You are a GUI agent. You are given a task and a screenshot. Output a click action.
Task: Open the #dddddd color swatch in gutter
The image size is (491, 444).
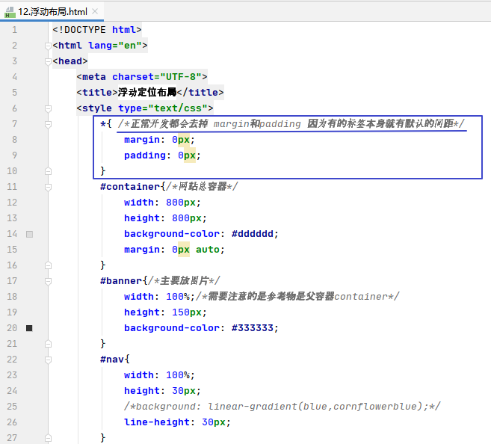coord(29,234)
